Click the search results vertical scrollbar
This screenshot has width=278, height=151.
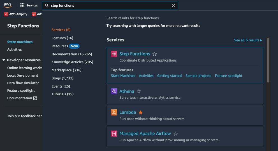point(268,60)
